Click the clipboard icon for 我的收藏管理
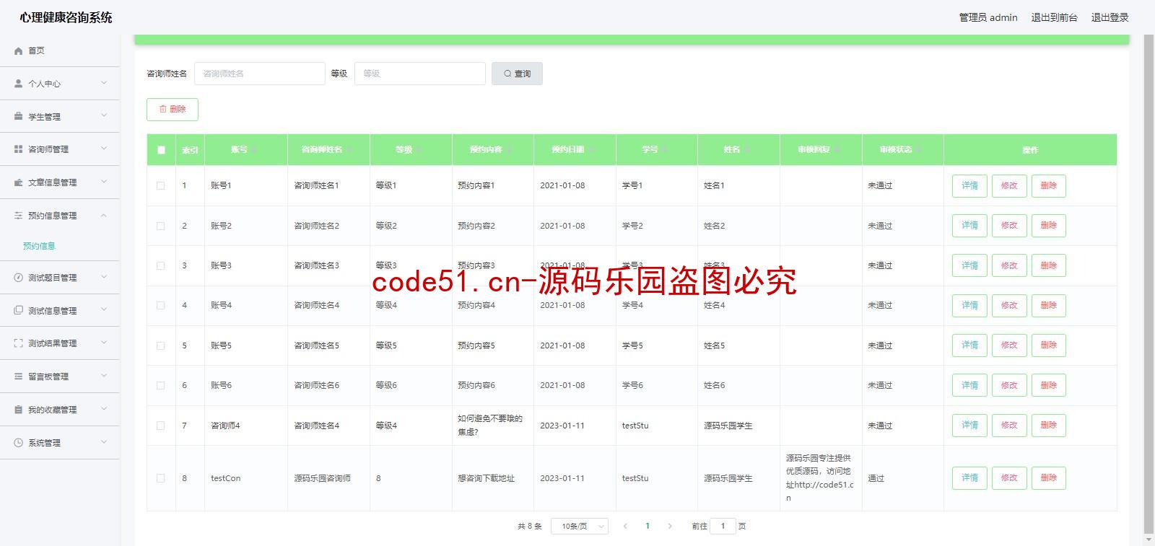The width and height of the screenshot is (1155, 546). click(19, 410)
